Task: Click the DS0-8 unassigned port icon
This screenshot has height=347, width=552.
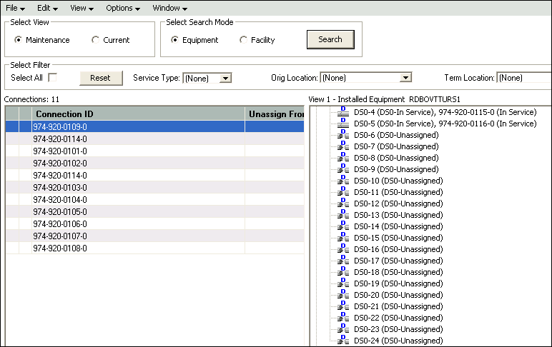Action: click(x=343, y=158)
